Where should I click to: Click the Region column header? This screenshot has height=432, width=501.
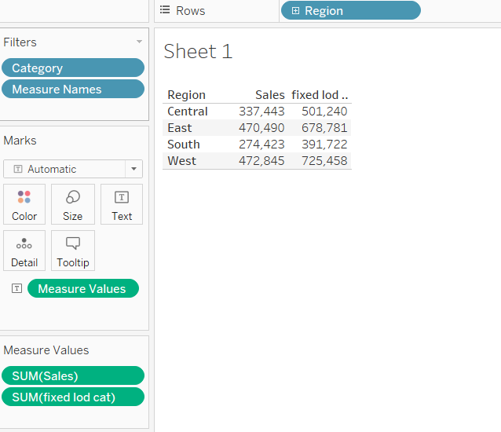point(187,95)
